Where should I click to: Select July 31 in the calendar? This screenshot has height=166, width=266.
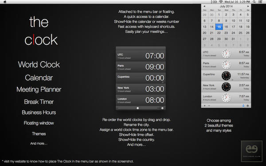[233, 39]
